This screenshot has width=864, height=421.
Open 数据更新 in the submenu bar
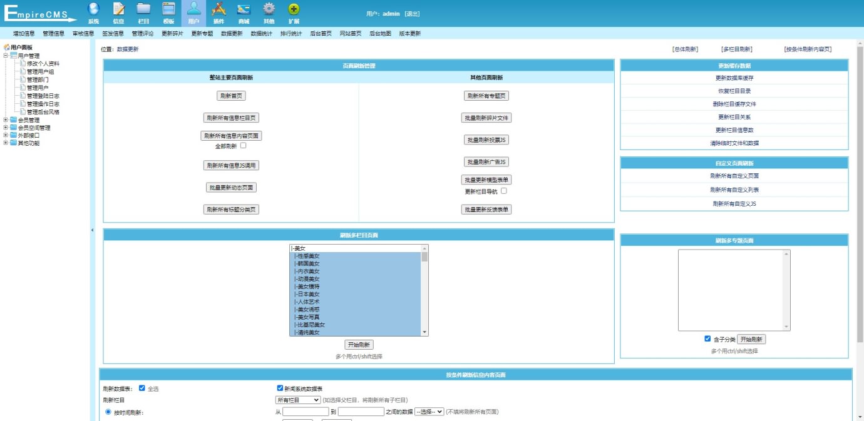pyautogui.click(x=232, y=34)
